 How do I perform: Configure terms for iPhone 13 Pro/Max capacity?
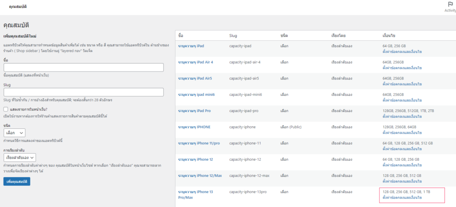click(x=402, y=197)
